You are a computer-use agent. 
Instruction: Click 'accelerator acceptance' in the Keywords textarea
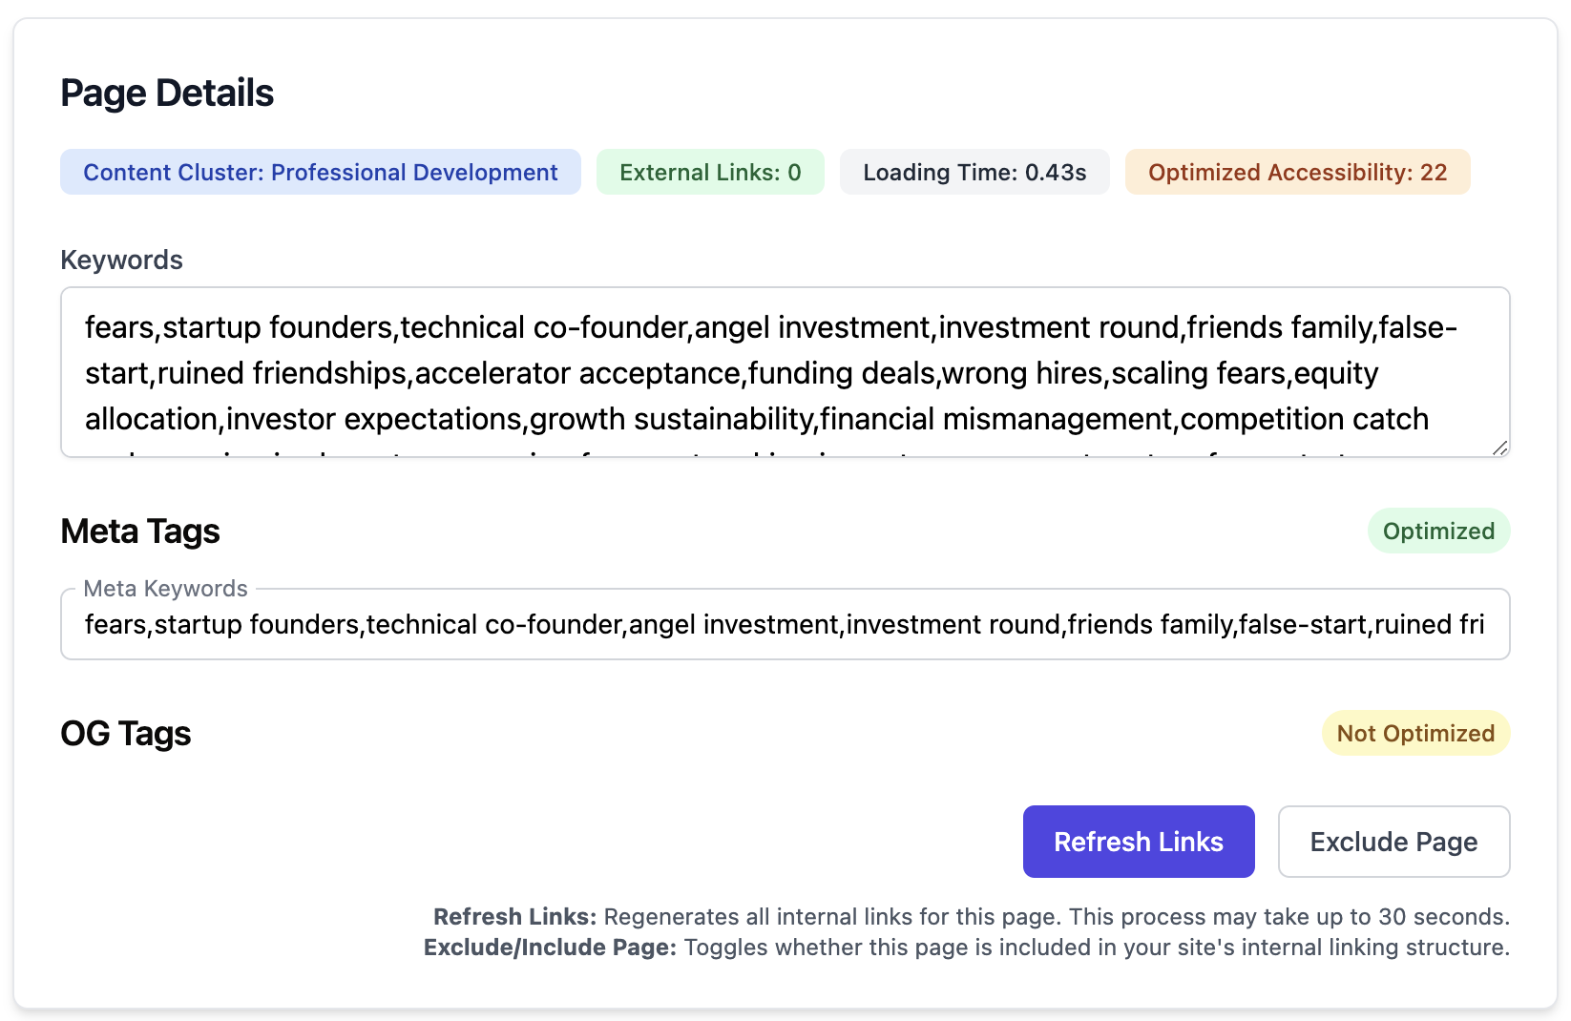point(578,373)
